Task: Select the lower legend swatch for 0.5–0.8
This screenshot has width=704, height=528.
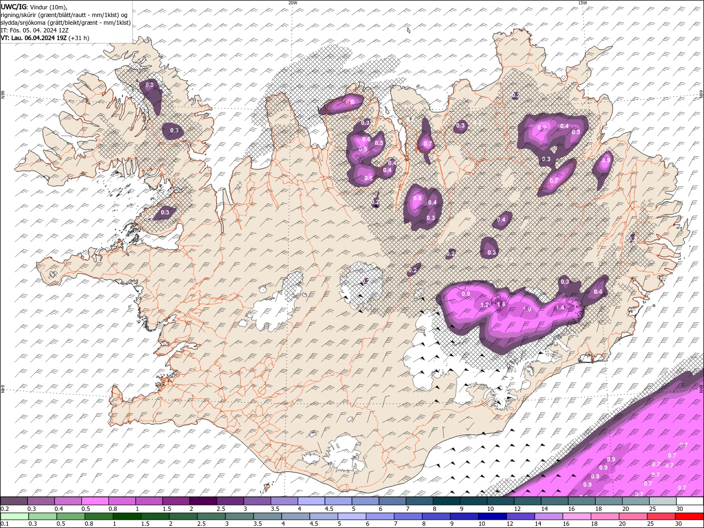Action: tap(70, 516)
